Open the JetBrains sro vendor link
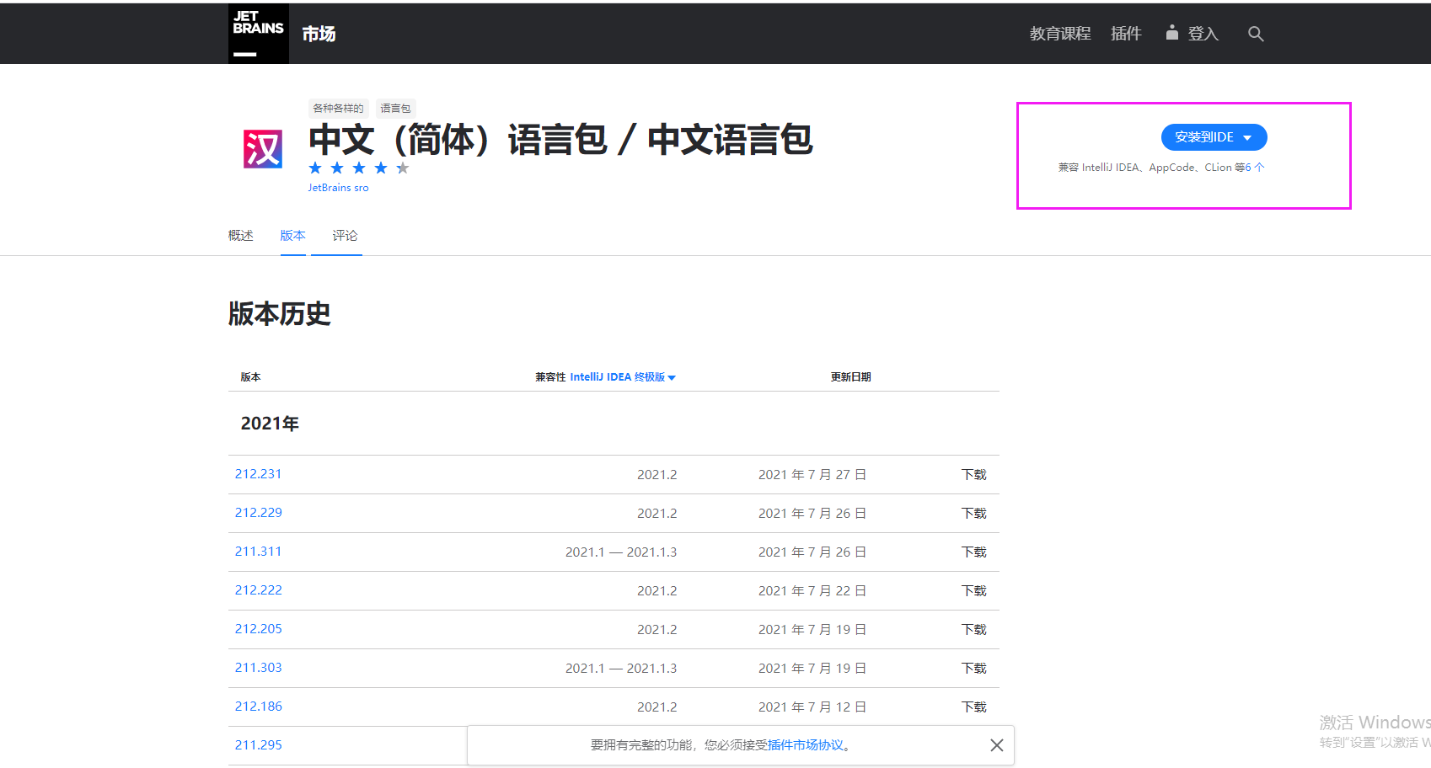 [x=338, y=188]
